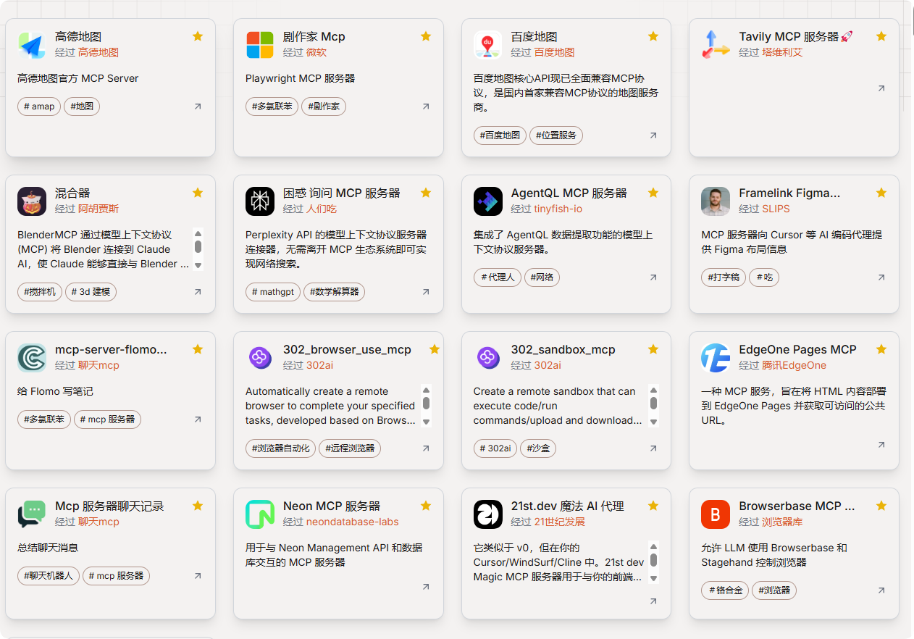Click the 高德地图 server logo icon
Screen dimensions: 914x639
(32, 45)
